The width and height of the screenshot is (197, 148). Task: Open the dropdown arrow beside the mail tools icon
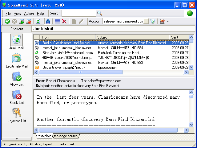tap(168, 21)
